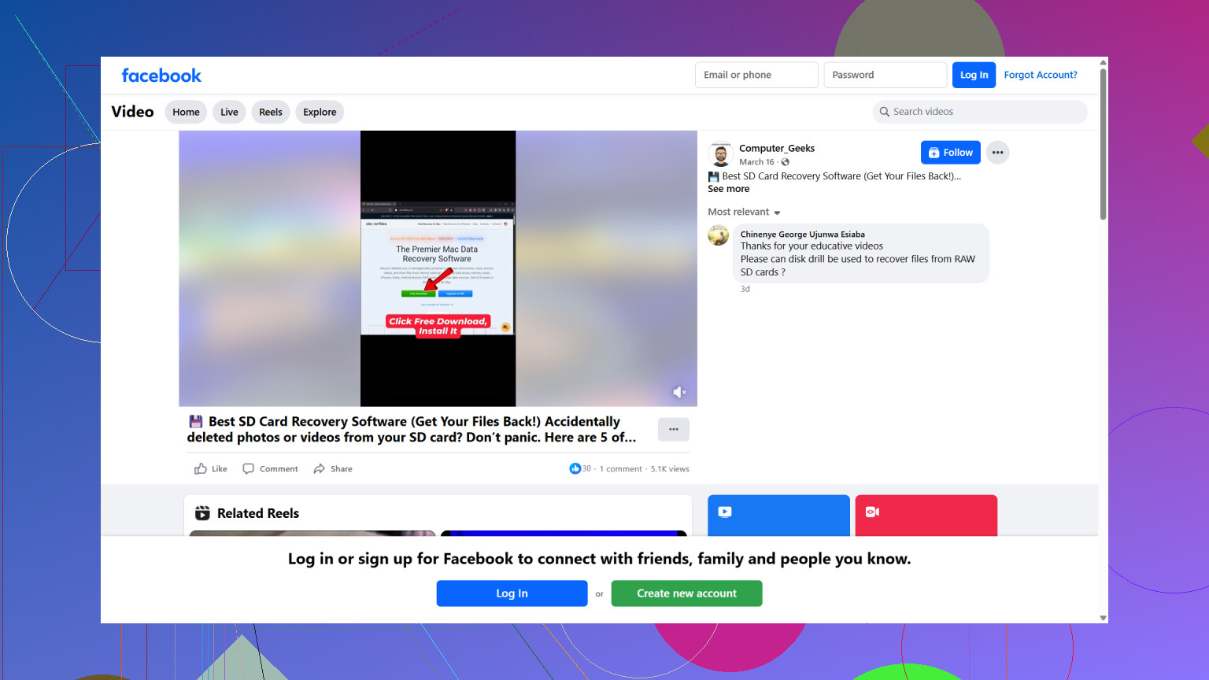Open the Forgot Account? link

tap(1041, 75)
